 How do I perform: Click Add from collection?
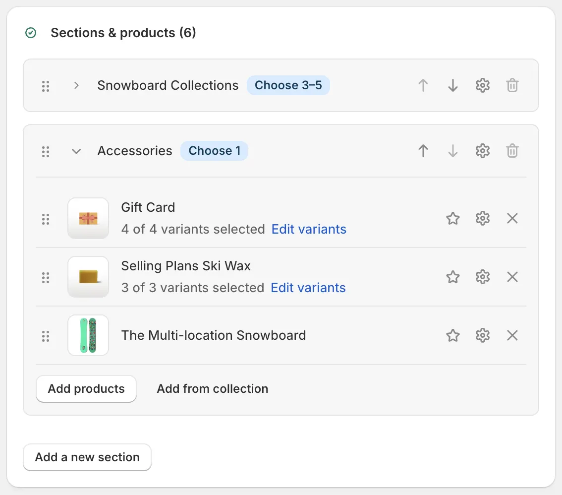(213, 389)
